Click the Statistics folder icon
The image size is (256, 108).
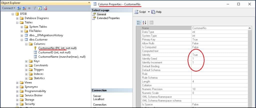31,78
